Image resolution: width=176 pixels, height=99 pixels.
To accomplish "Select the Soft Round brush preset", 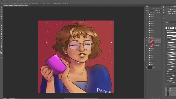I will tap(171, 33).
